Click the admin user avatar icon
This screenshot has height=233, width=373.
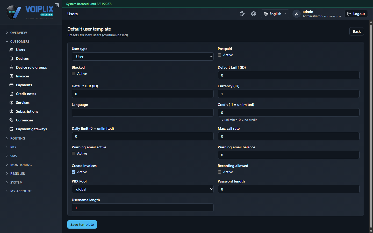tap(297, 14)
